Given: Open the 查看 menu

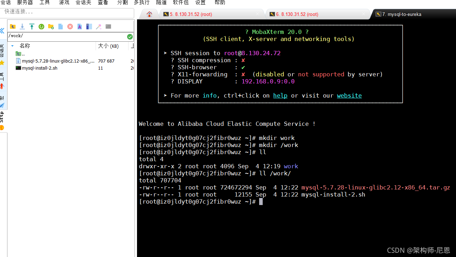Looking at the screenshot, I should click(x=103, y=2).
